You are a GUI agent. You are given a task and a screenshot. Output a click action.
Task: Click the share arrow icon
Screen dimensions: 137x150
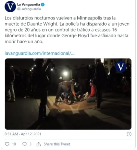point(39,144)
